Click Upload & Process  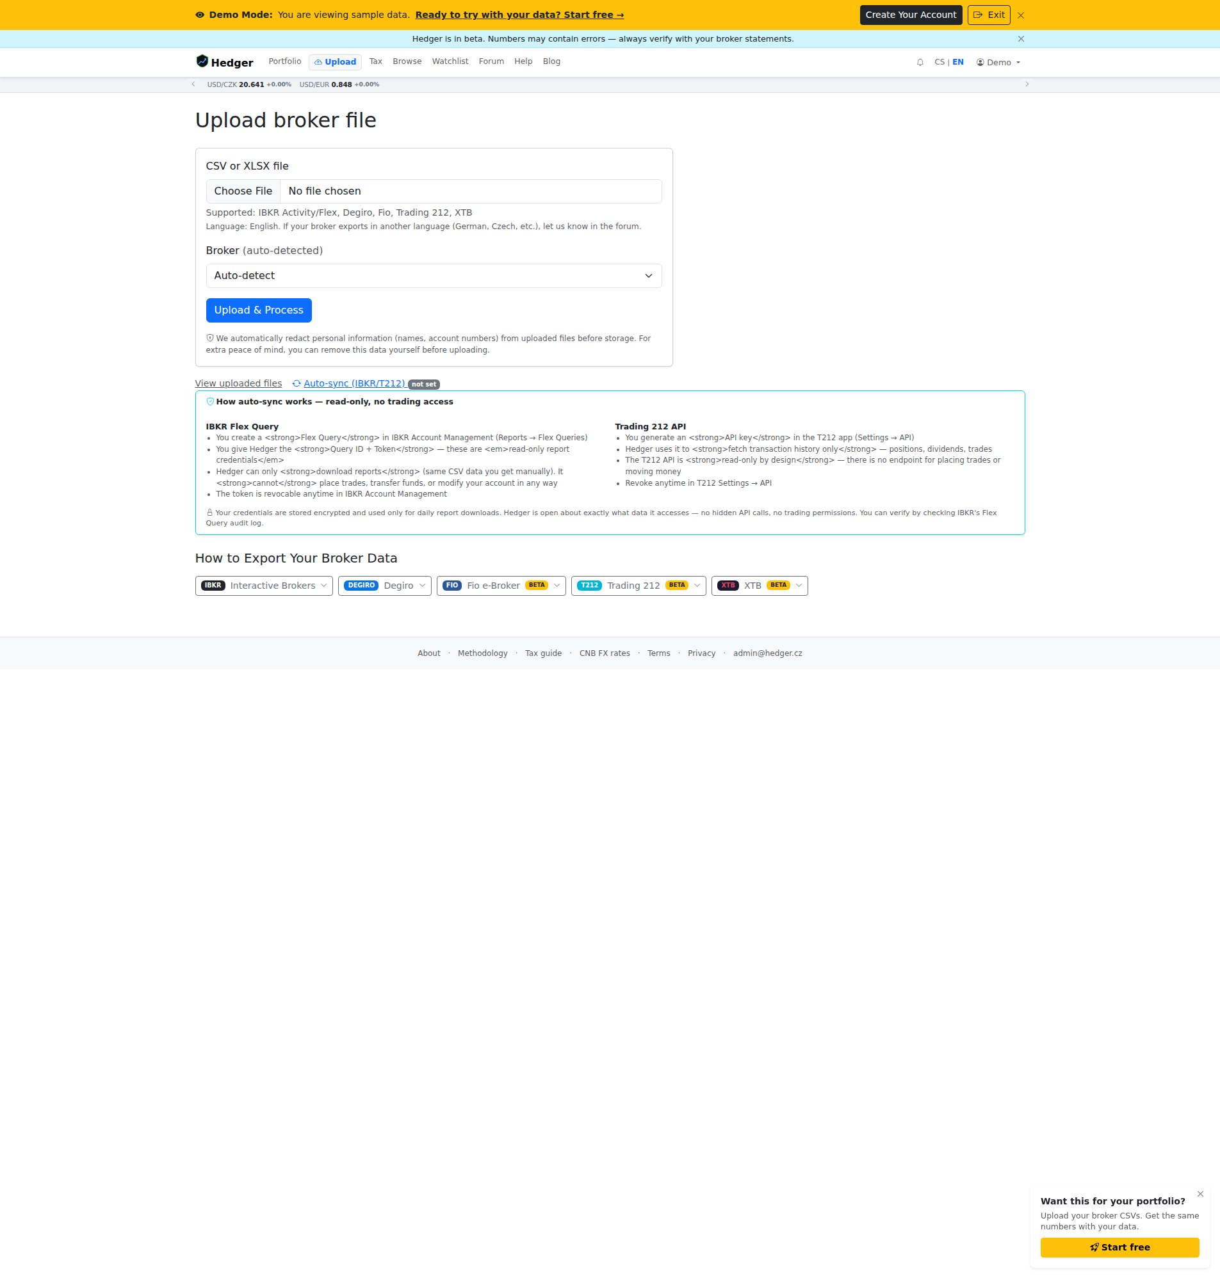coord(259,310)
